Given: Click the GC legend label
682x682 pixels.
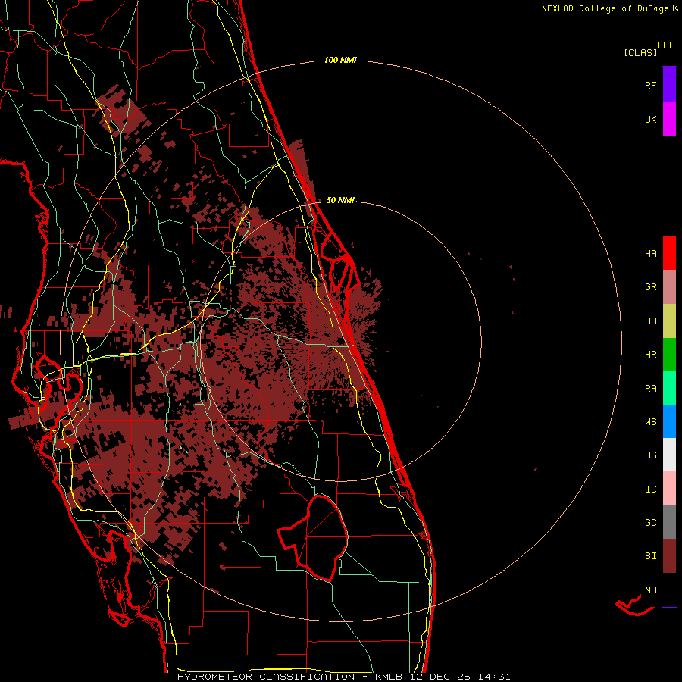Looking at the screenshot, I should 650,522.
